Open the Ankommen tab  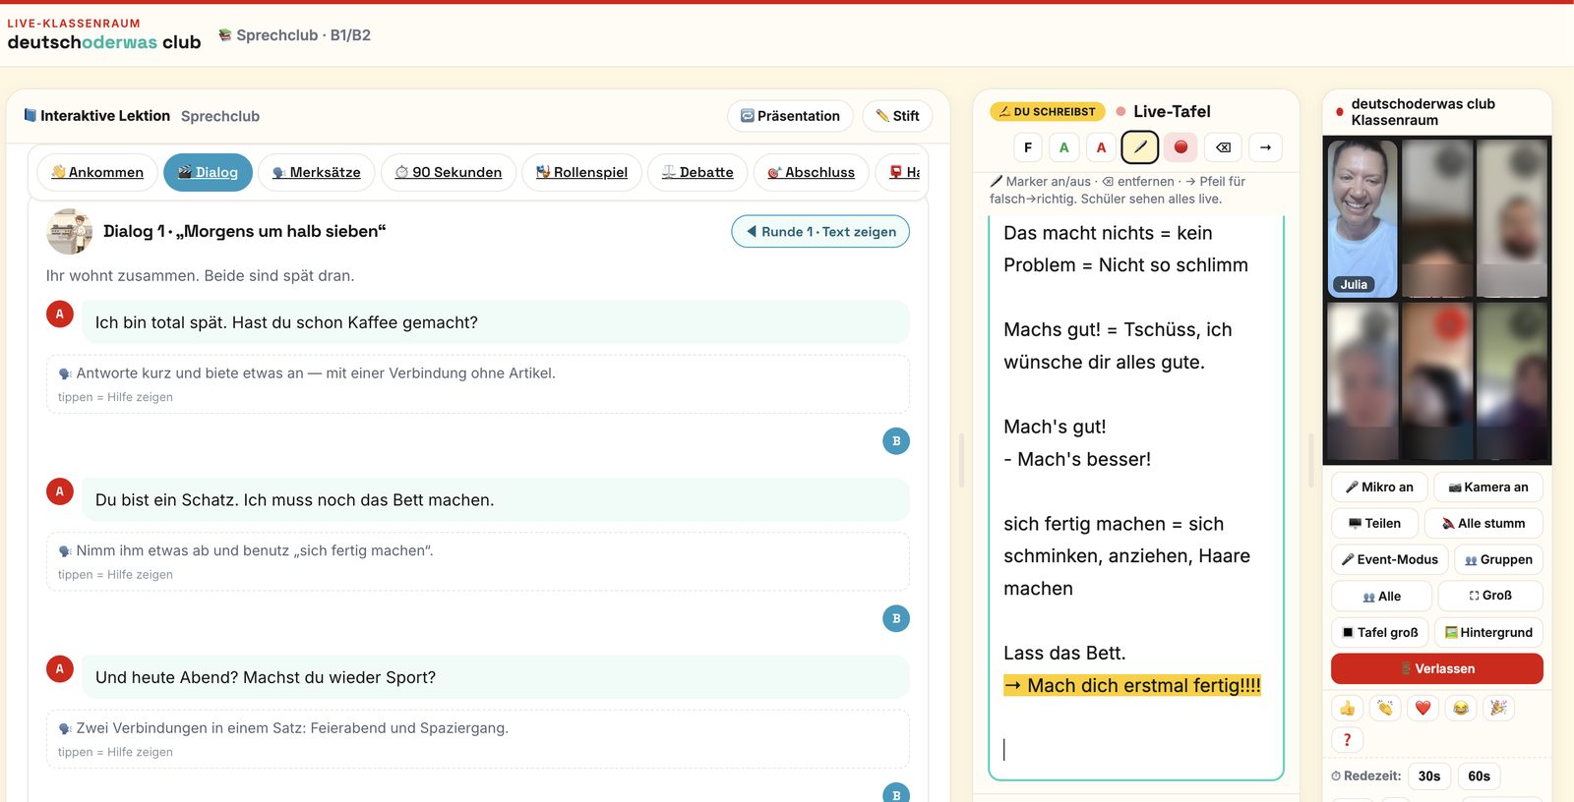click(x=97, y=173)
